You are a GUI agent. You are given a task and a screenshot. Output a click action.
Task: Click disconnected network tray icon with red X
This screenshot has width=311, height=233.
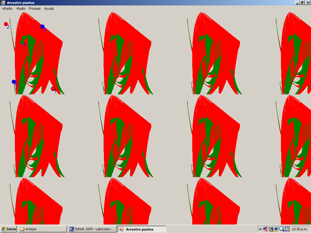coord(265,229)
